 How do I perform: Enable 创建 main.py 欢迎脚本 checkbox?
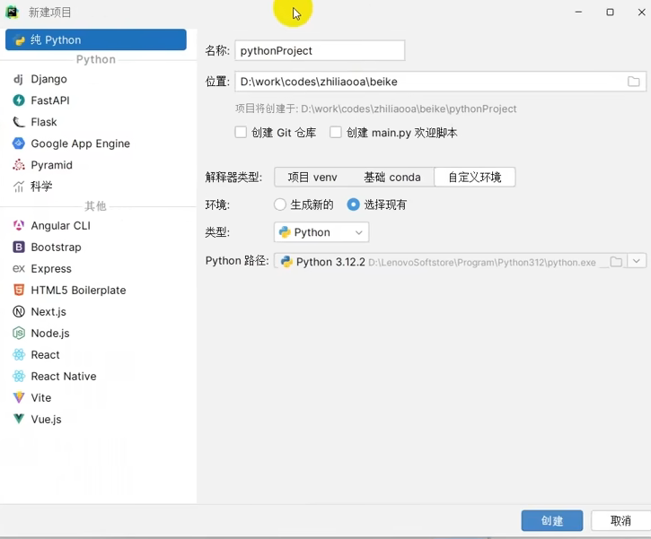tap(336, 132)
